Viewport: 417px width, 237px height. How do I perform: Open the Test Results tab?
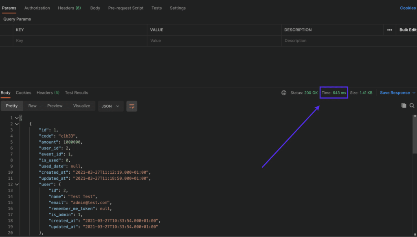[x=77, y=93]
